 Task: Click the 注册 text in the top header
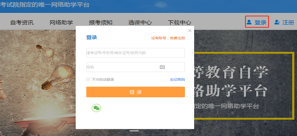[288, 23]
